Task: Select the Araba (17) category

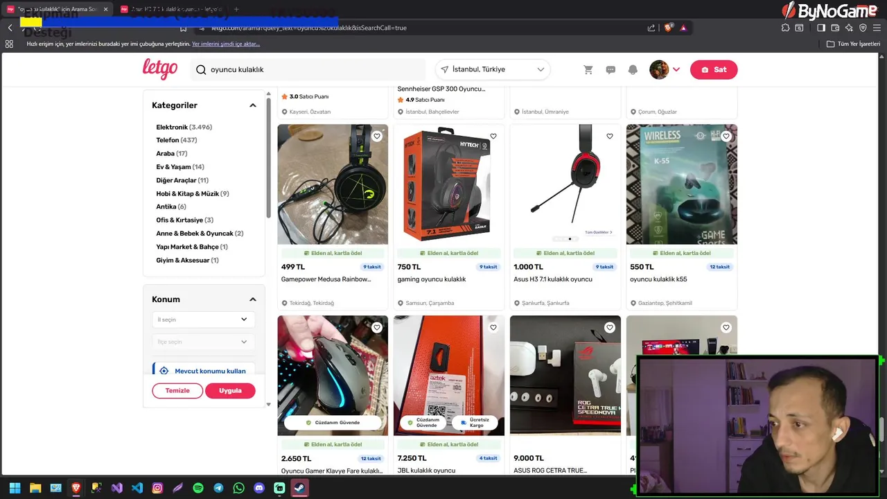Action: point(172,153)
